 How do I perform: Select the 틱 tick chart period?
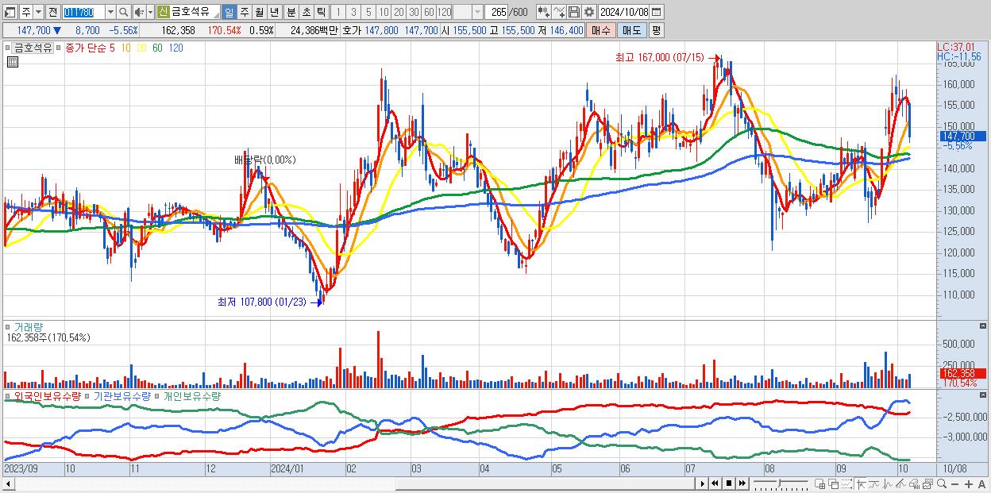(x=321, y=13)
